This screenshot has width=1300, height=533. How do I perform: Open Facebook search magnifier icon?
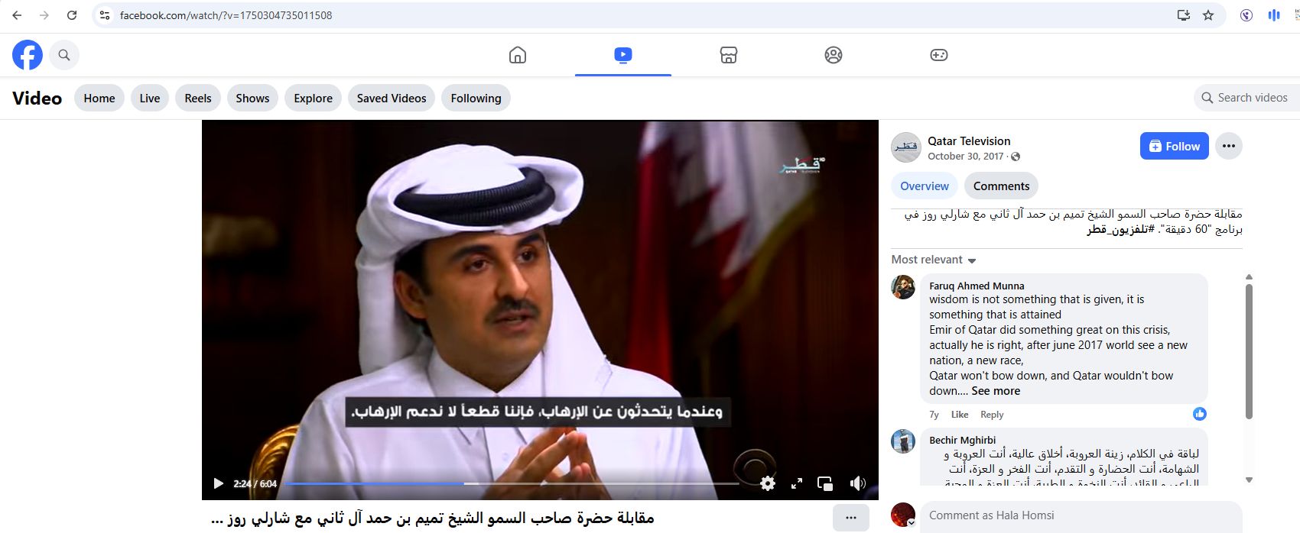[x=64, y=55]
